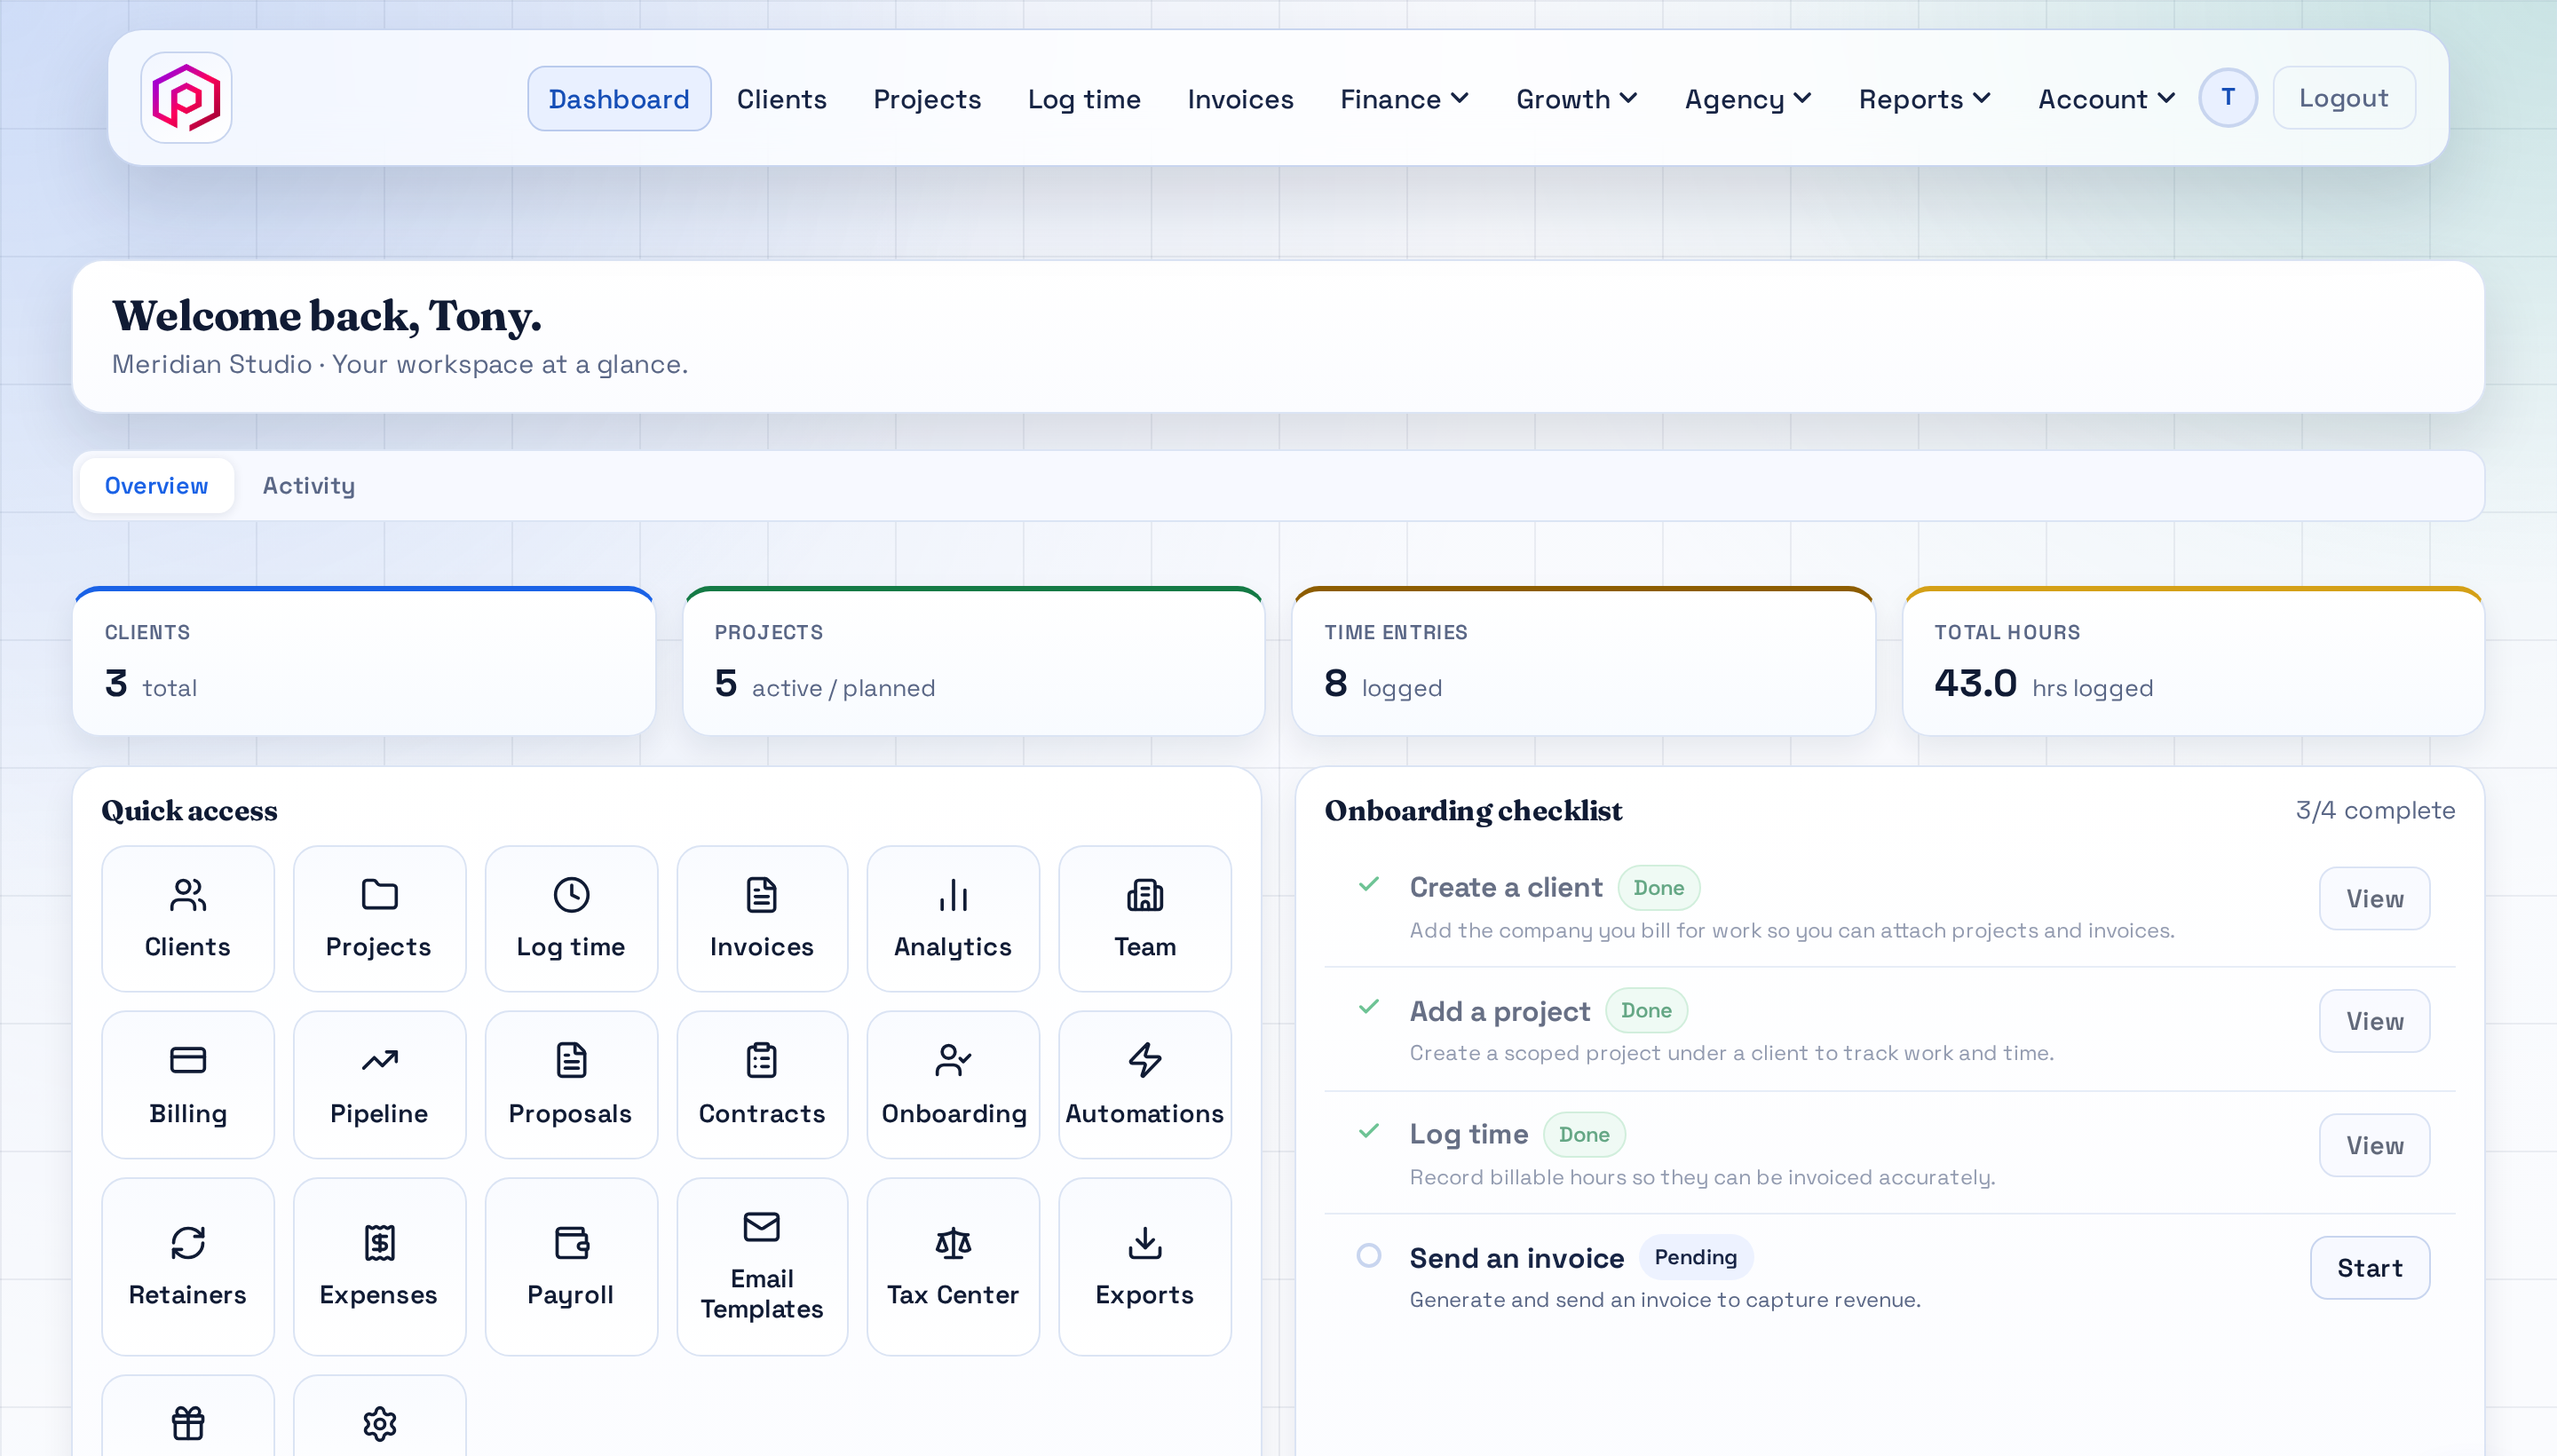This screenshot has width=2557, height=1456.
Task: Open the Tax Center scales icon
Action: tap(952, 1243)
